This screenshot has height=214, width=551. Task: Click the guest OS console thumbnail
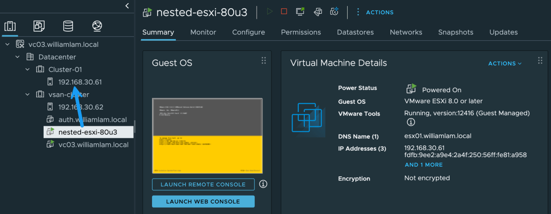[x=207, y=136]
